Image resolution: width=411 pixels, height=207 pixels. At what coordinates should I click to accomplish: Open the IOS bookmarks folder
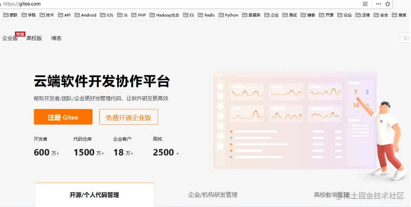coord(107,15)
